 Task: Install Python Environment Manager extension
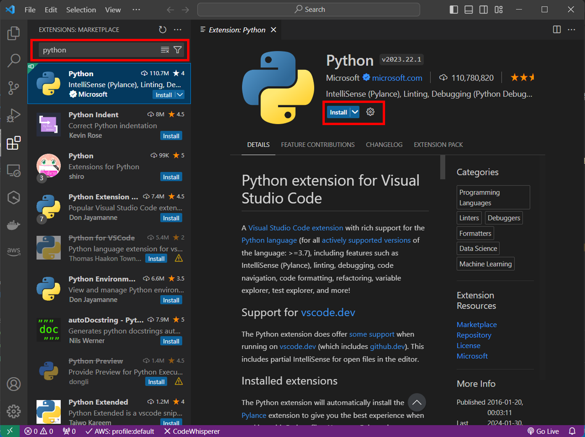coord(171,300)
